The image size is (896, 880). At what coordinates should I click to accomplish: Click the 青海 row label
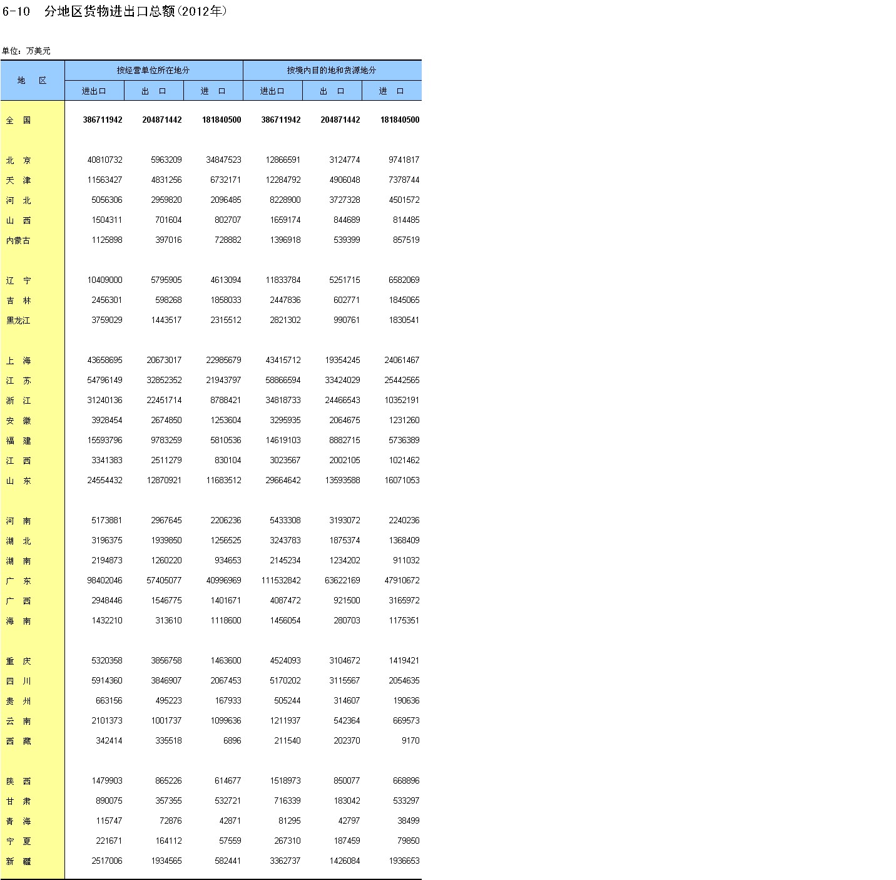[x=19, y=821]
